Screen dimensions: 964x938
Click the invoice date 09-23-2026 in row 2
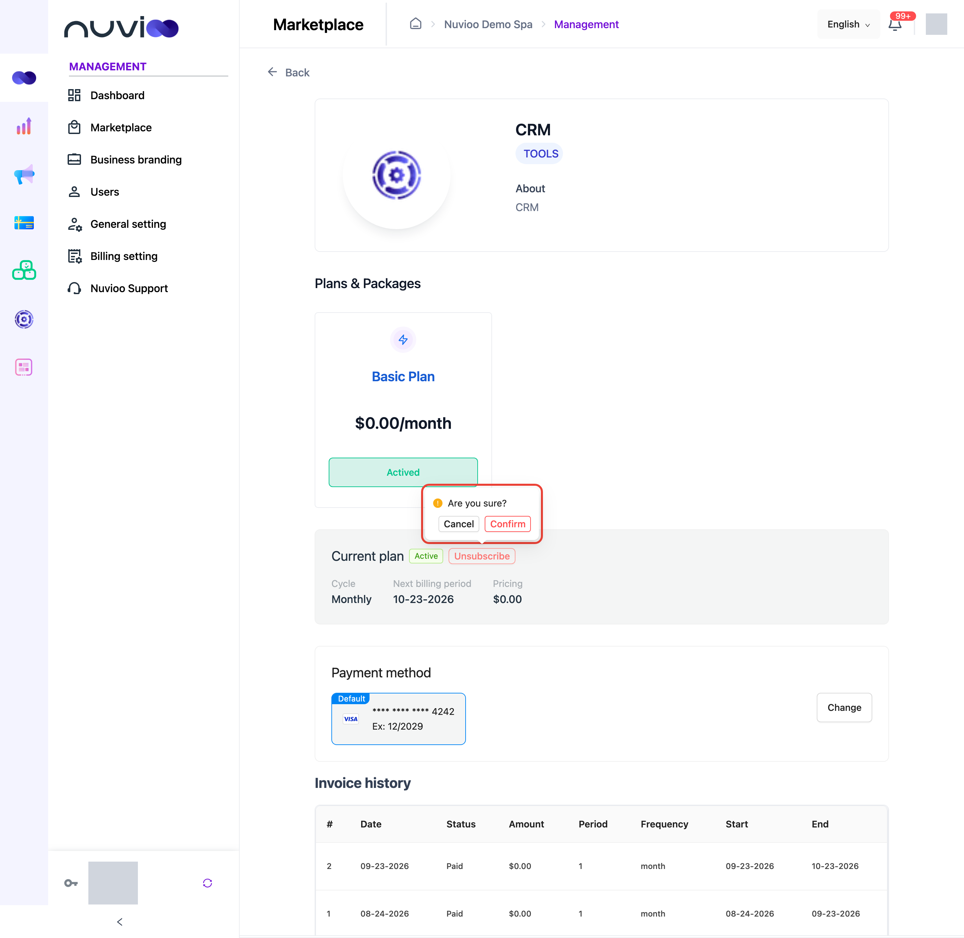pyautogui.click(x=385, y=866)
